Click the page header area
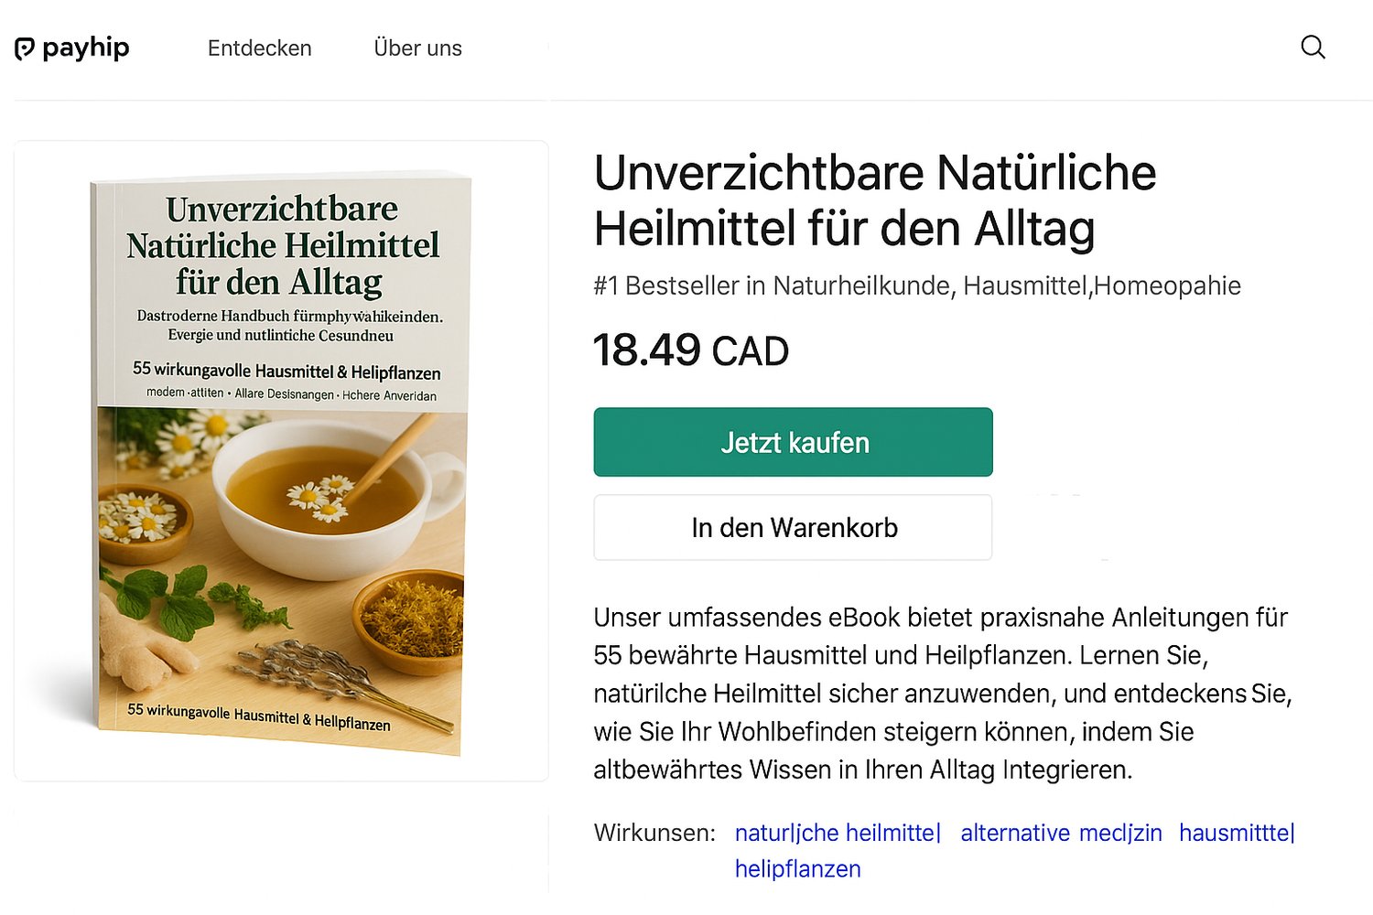The width and height of the screenshot is (1373, 915). point(686,48)
